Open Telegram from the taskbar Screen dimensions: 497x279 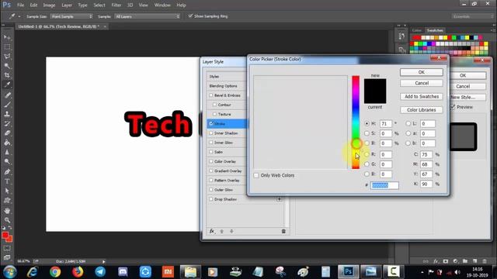[100, 272]
